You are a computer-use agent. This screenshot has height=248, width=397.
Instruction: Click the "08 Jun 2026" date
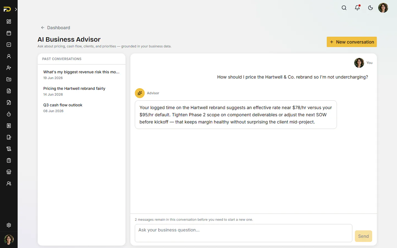tap(53, 111)
